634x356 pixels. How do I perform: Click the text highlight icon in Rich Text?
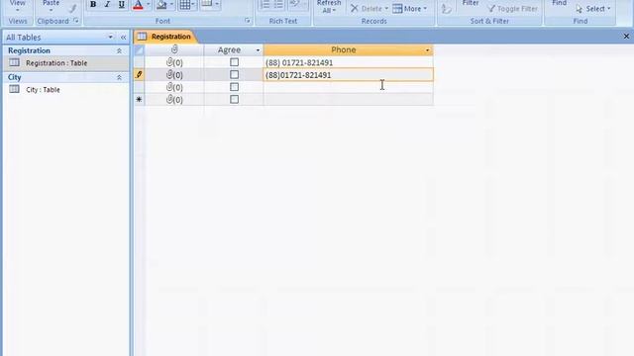tap(295, 4)
